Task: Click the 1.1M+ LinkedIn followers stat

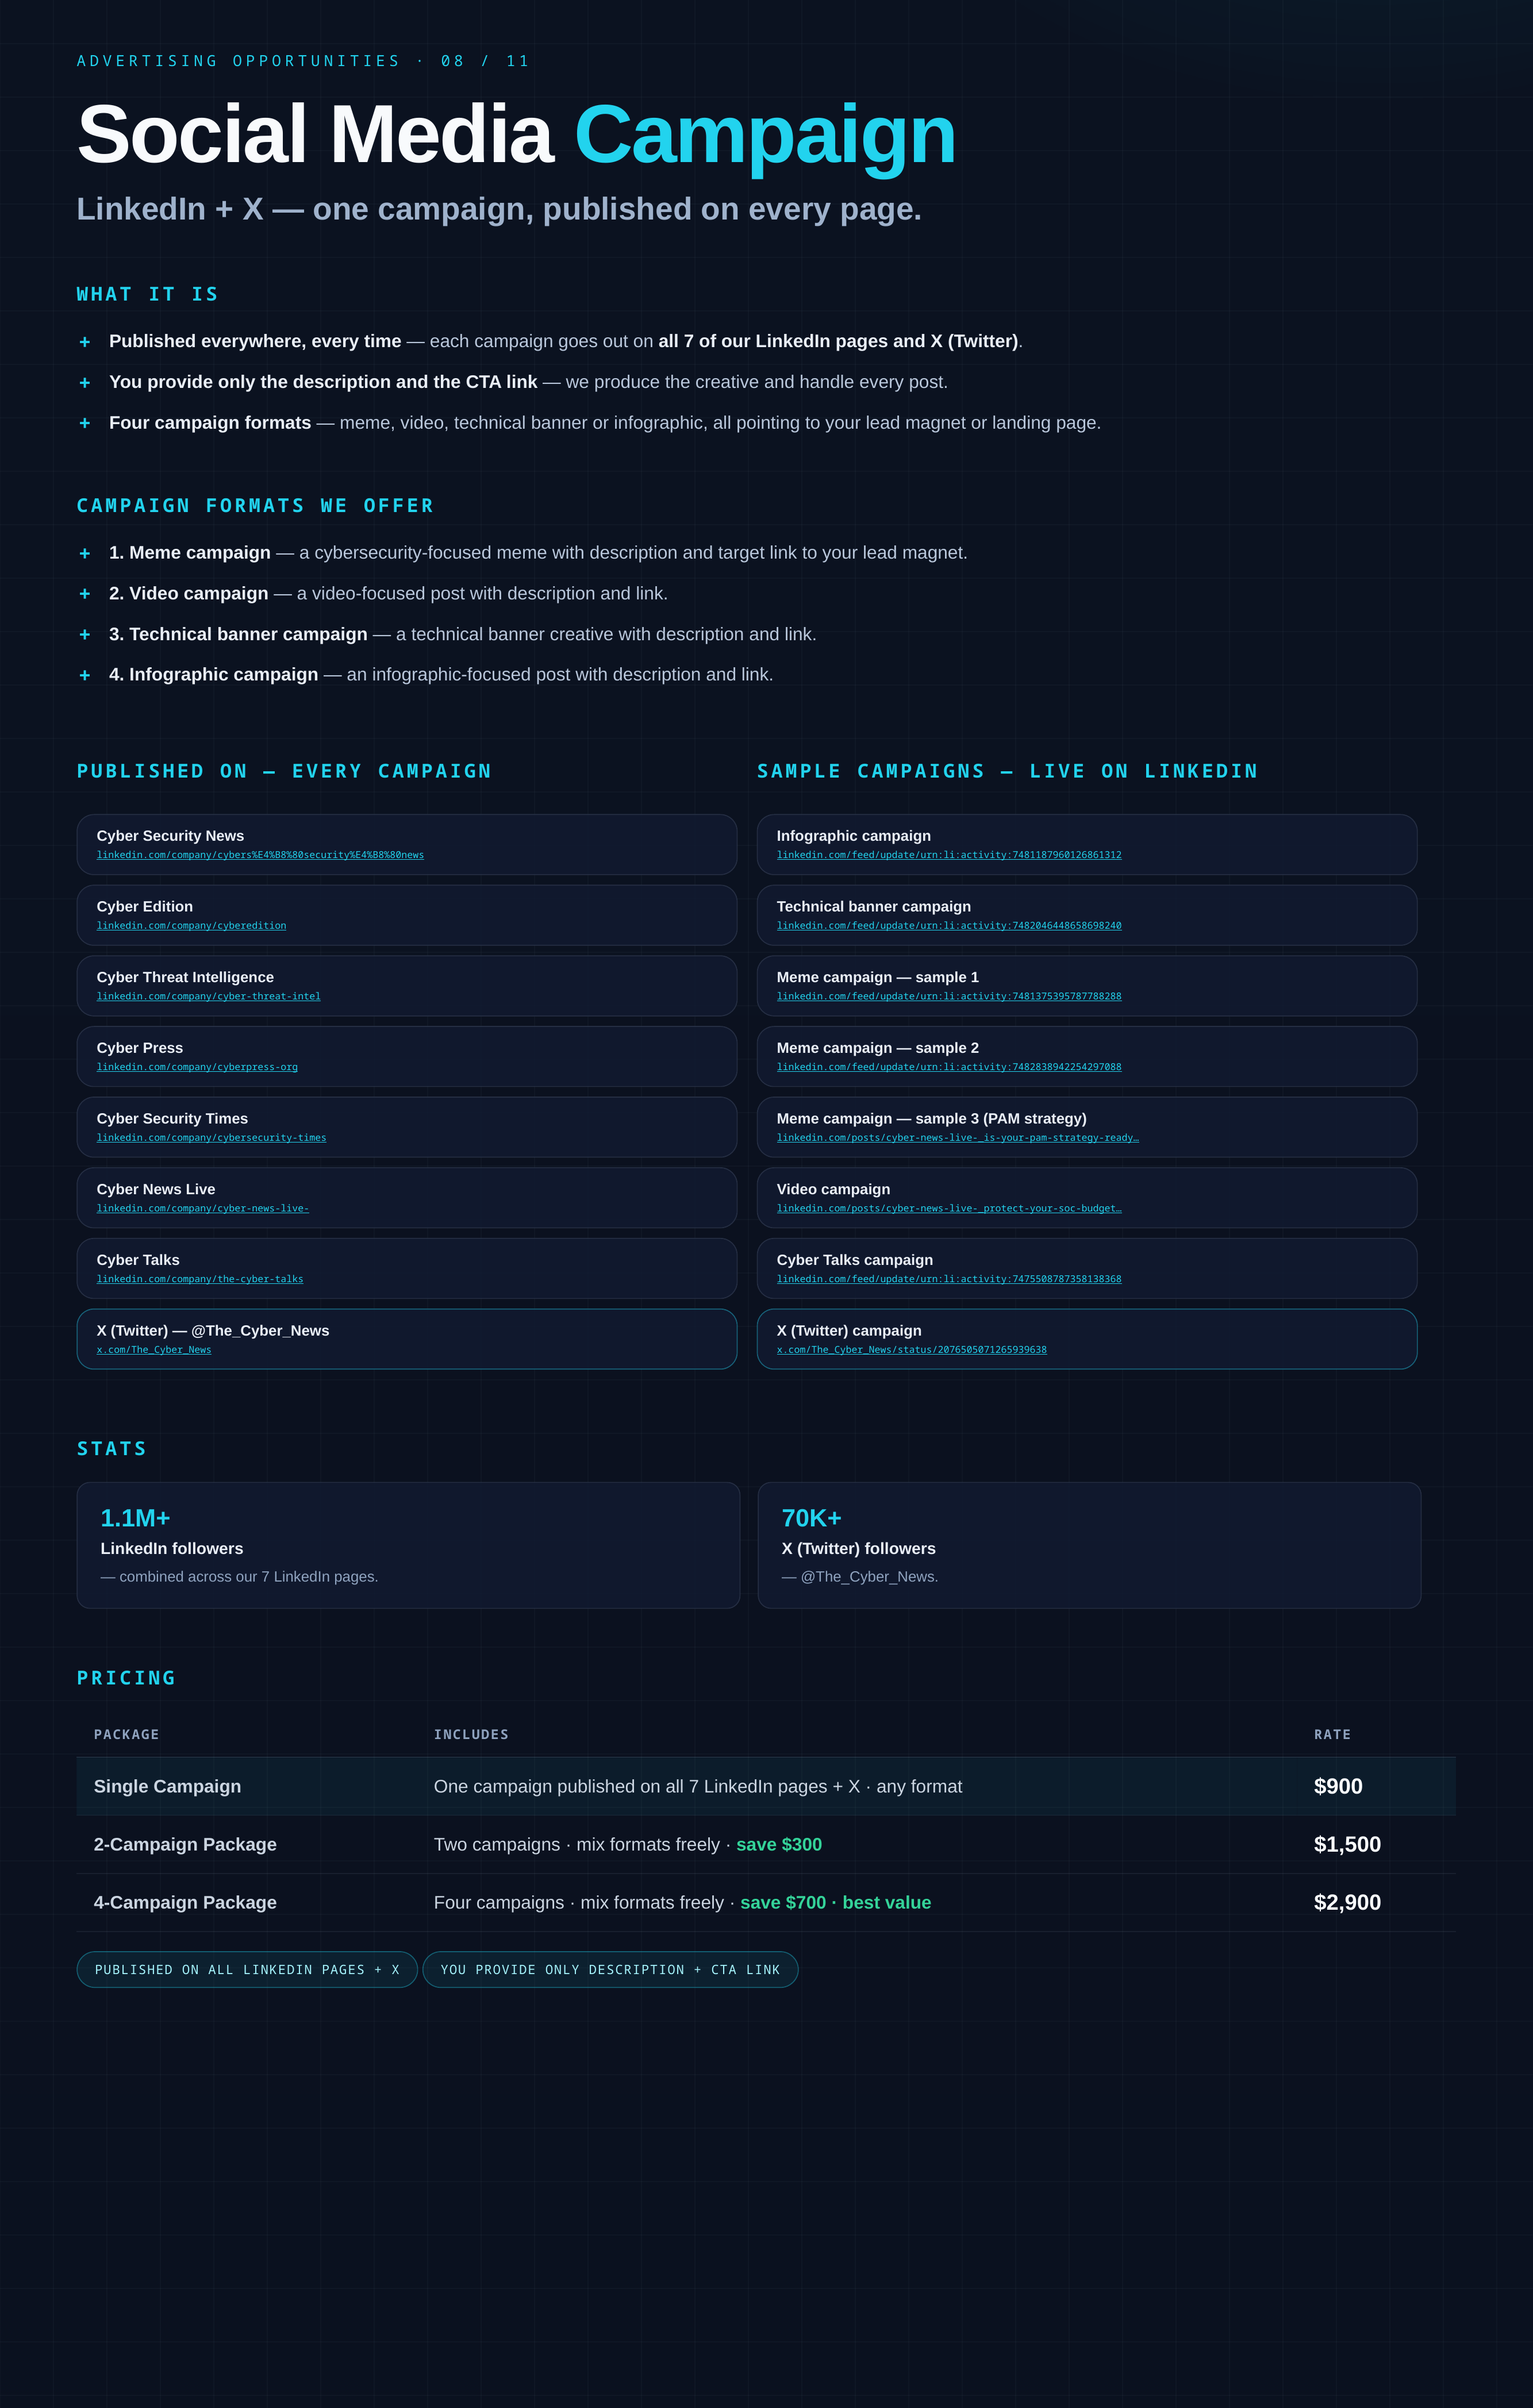Action: pos(408,1545)
